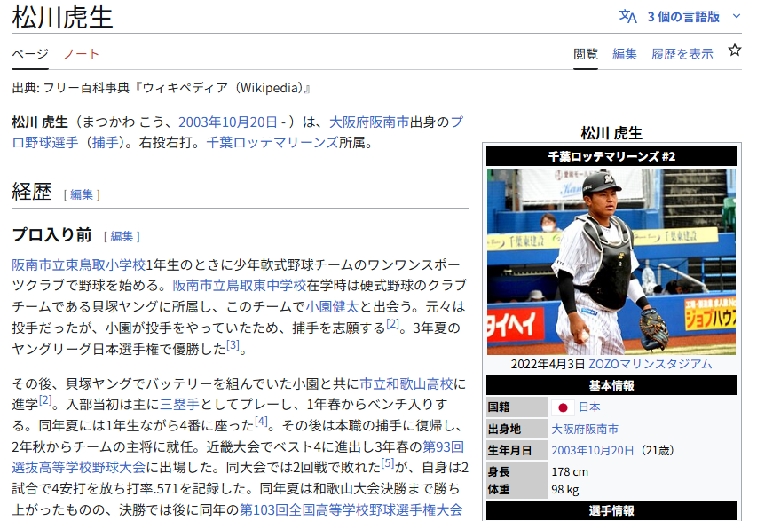This screenshot has width=757, height=521.
Task: Open the 市立和歌山高校 link
Action: point(406,383)
